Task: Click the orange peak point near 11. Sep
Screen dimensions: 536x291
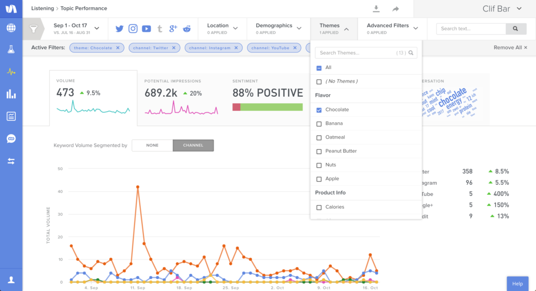Action: click(138, 187)
